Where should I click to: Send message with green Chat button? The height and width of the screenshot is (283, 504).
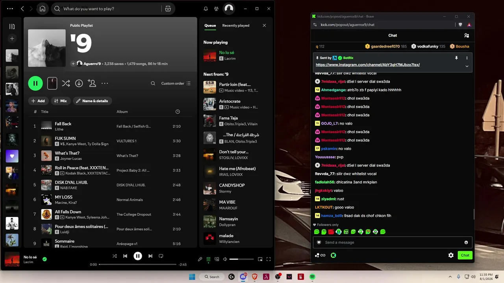pos(465,255)
